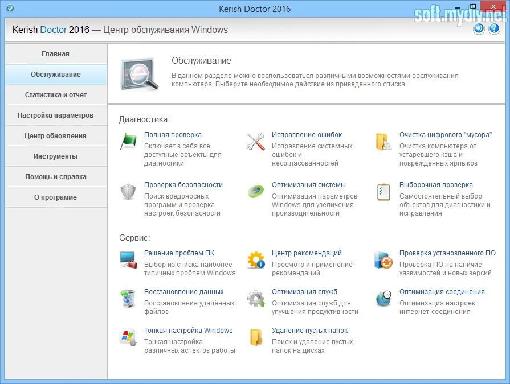The image size is (510, 384).
Task: Click the gear Оптимизация служб icon
Action: click(256, 298)
